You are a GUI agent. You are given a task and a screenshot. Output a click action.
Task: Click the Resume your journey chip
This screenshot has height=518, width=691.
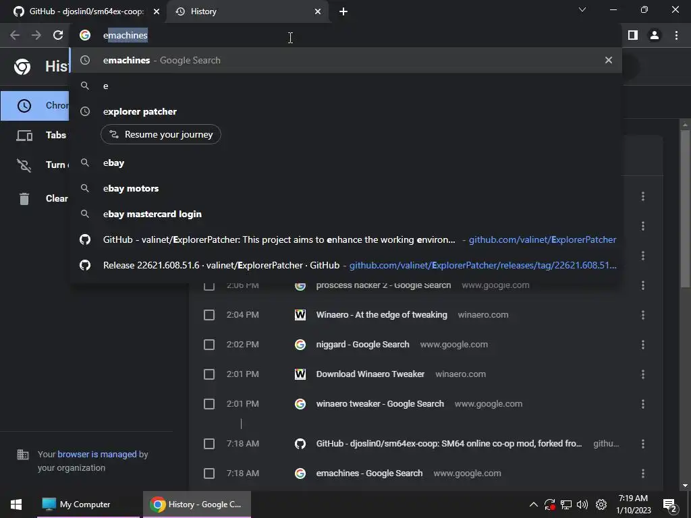(x=161, y=134)
